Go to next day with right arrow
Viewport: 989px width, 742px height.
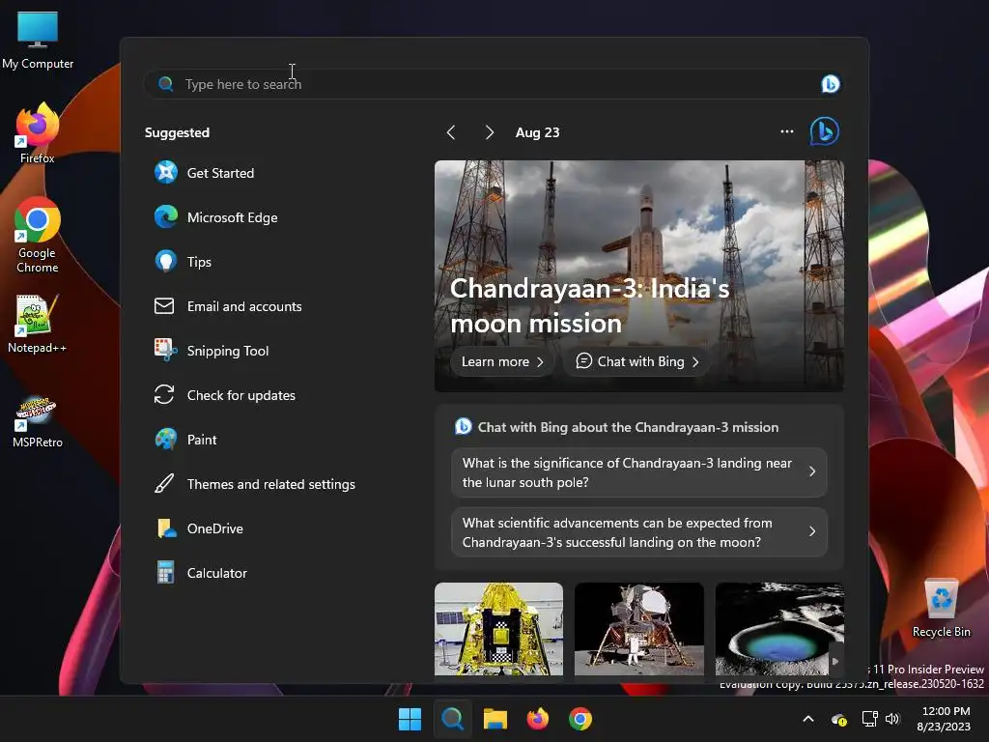coord(490,131)
